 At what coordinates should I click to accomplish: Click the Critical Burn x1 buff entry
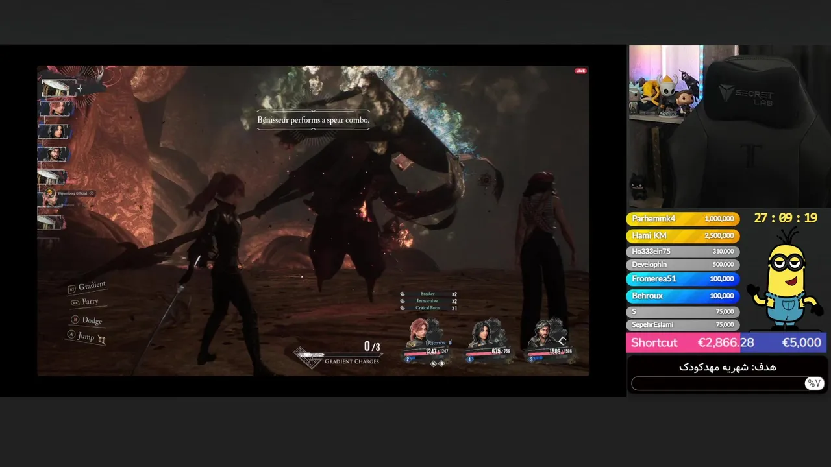coord(428,308)
